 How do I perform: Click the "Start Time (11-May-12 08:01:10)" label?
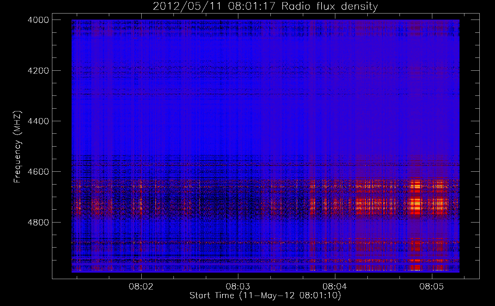(x=265, y=296)
